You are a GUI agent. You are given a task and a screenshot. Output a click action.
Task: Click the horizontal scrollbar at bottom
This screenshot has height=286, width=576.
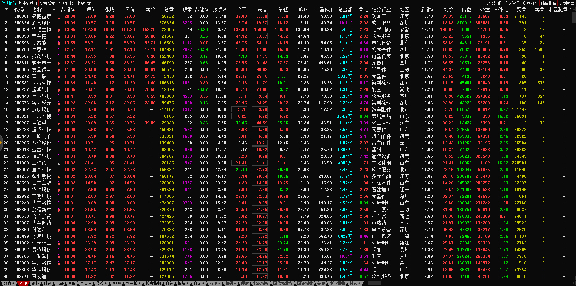tap(374, 283)
